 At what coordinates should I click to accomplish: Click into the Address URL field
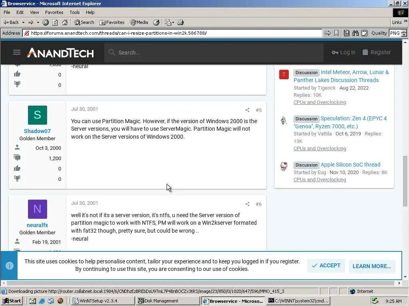coord(172,33)
